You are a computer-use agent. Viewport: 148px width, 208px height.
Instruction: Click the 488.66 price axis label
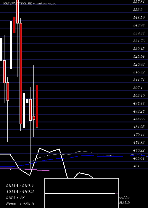[139, 119]
